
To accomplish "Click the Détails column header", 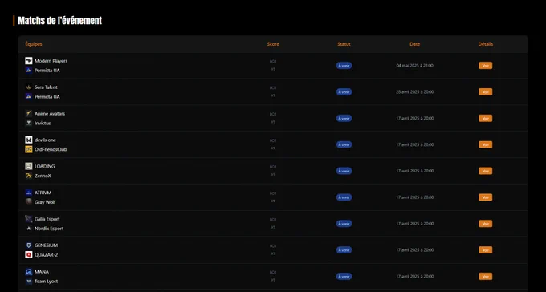I will click(x=486, y=44).
